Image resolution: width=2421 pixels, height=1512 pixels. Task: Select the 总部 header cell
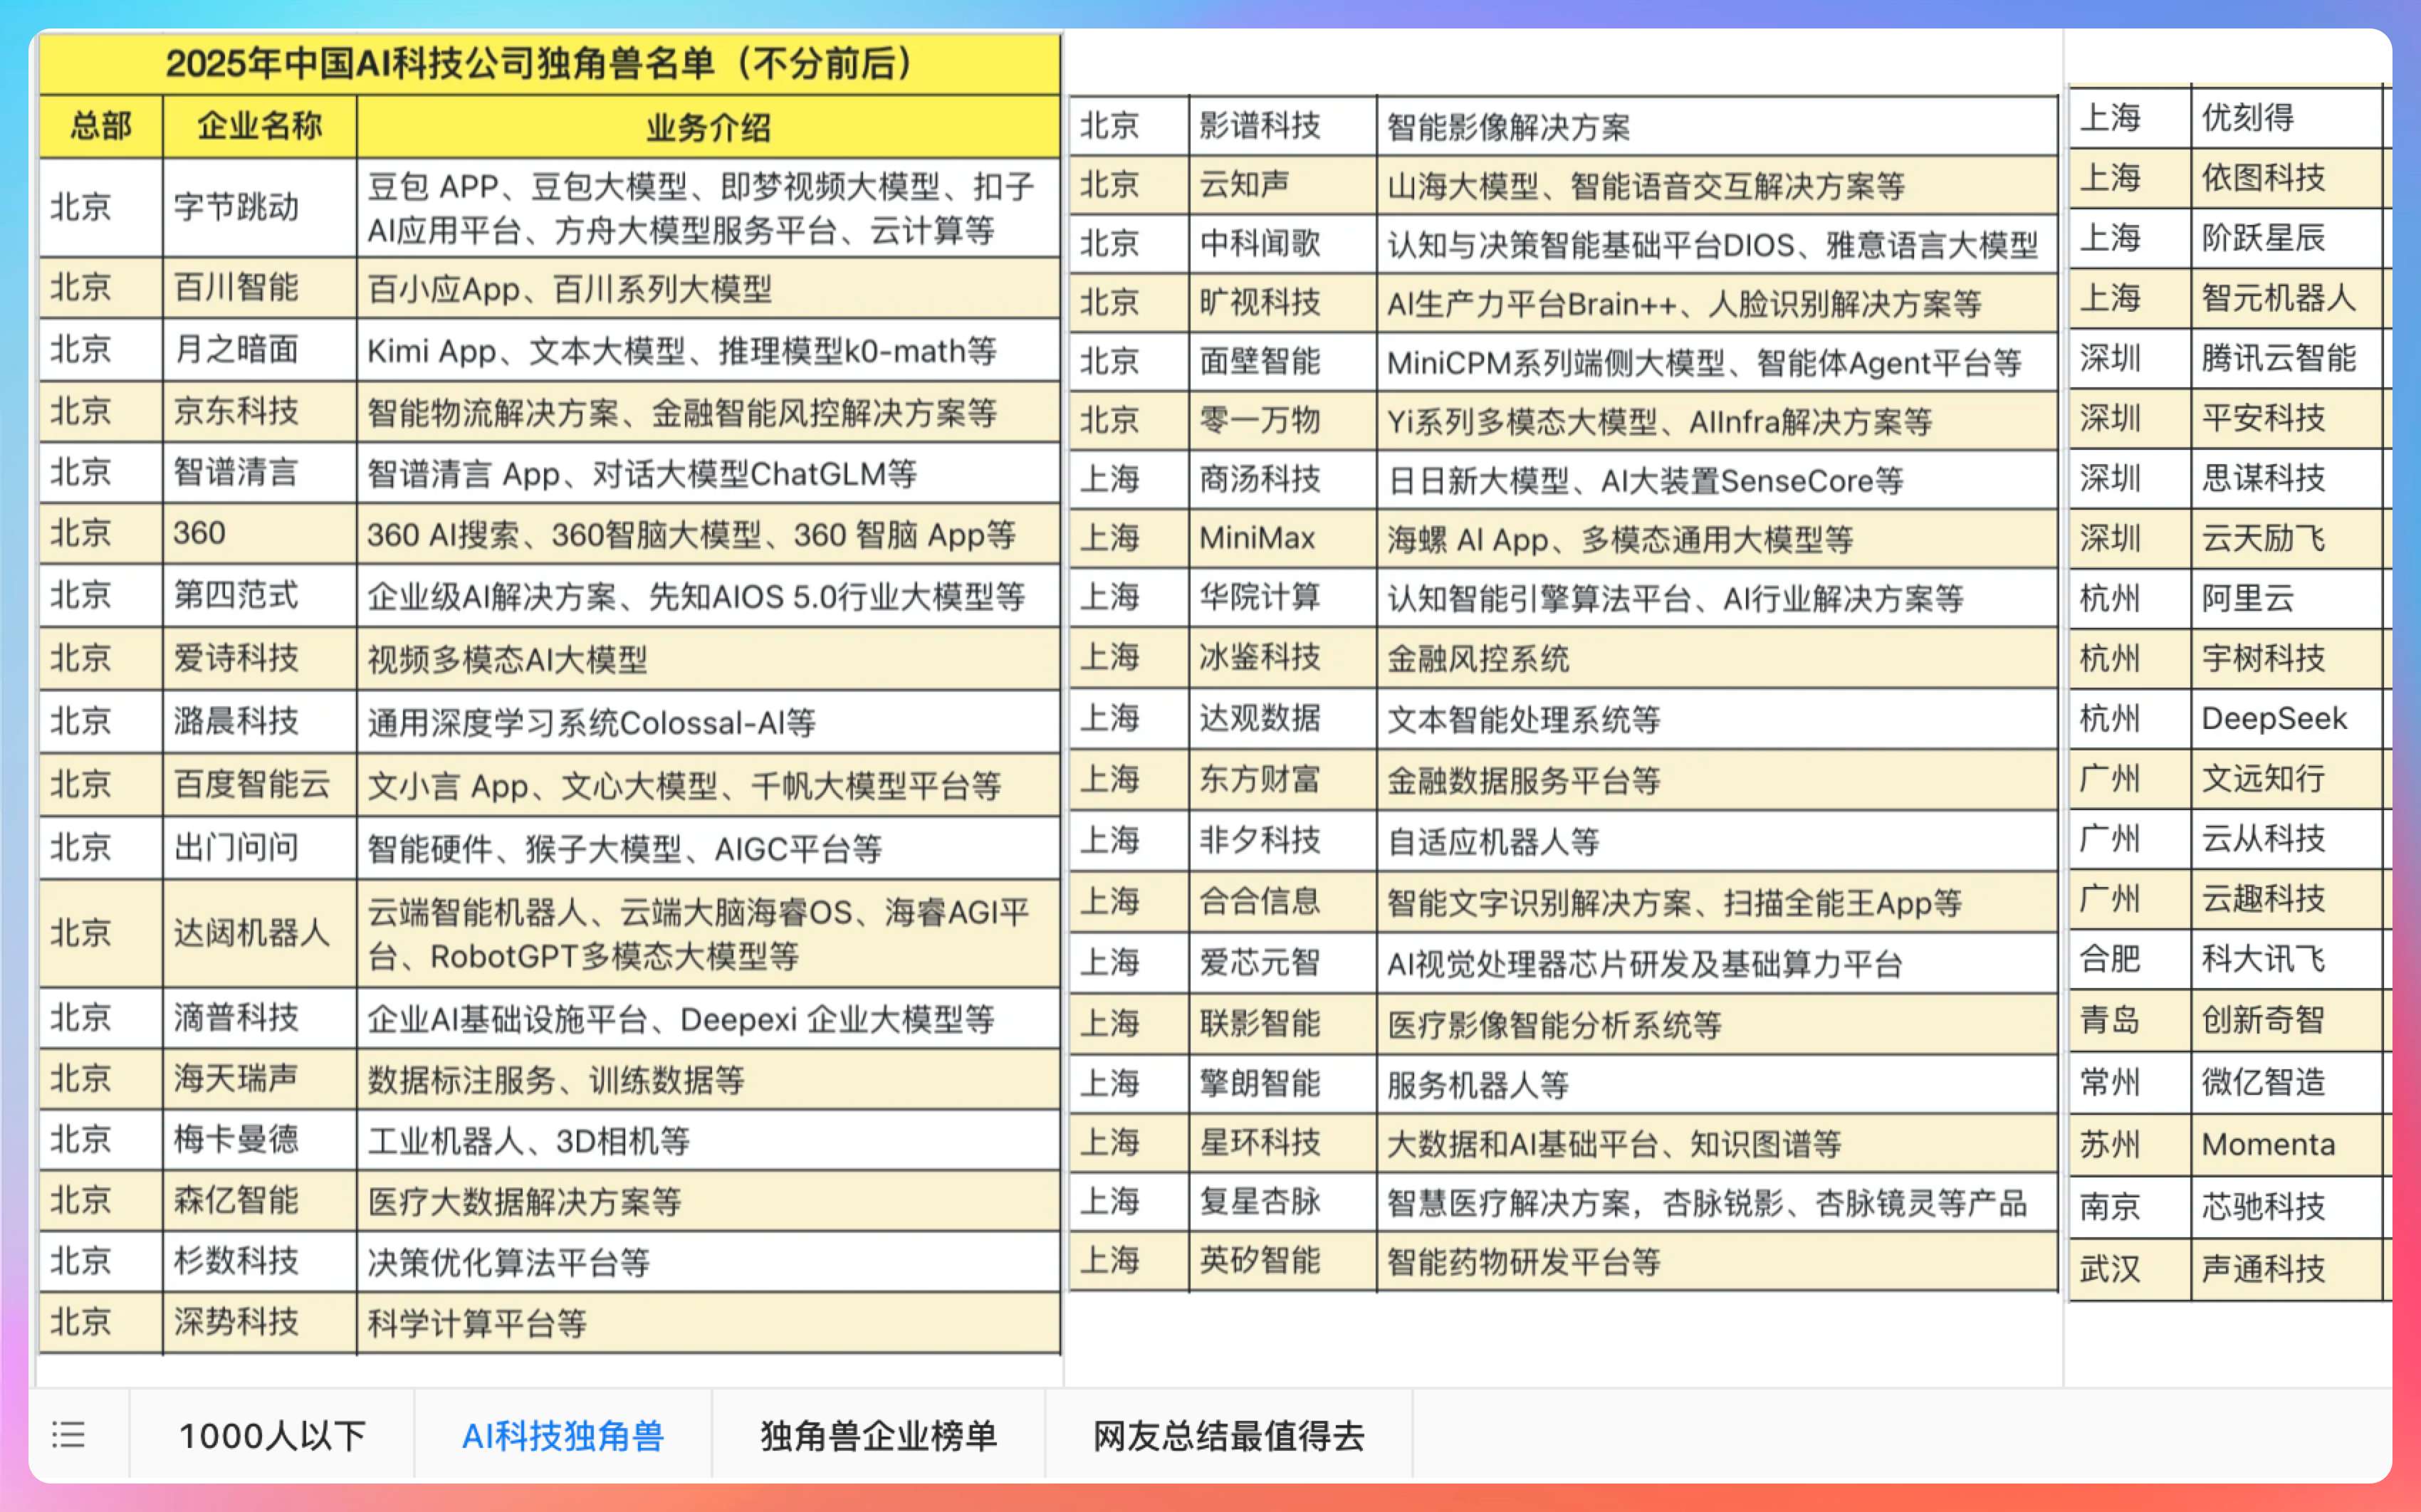click(x=100, y=126)
